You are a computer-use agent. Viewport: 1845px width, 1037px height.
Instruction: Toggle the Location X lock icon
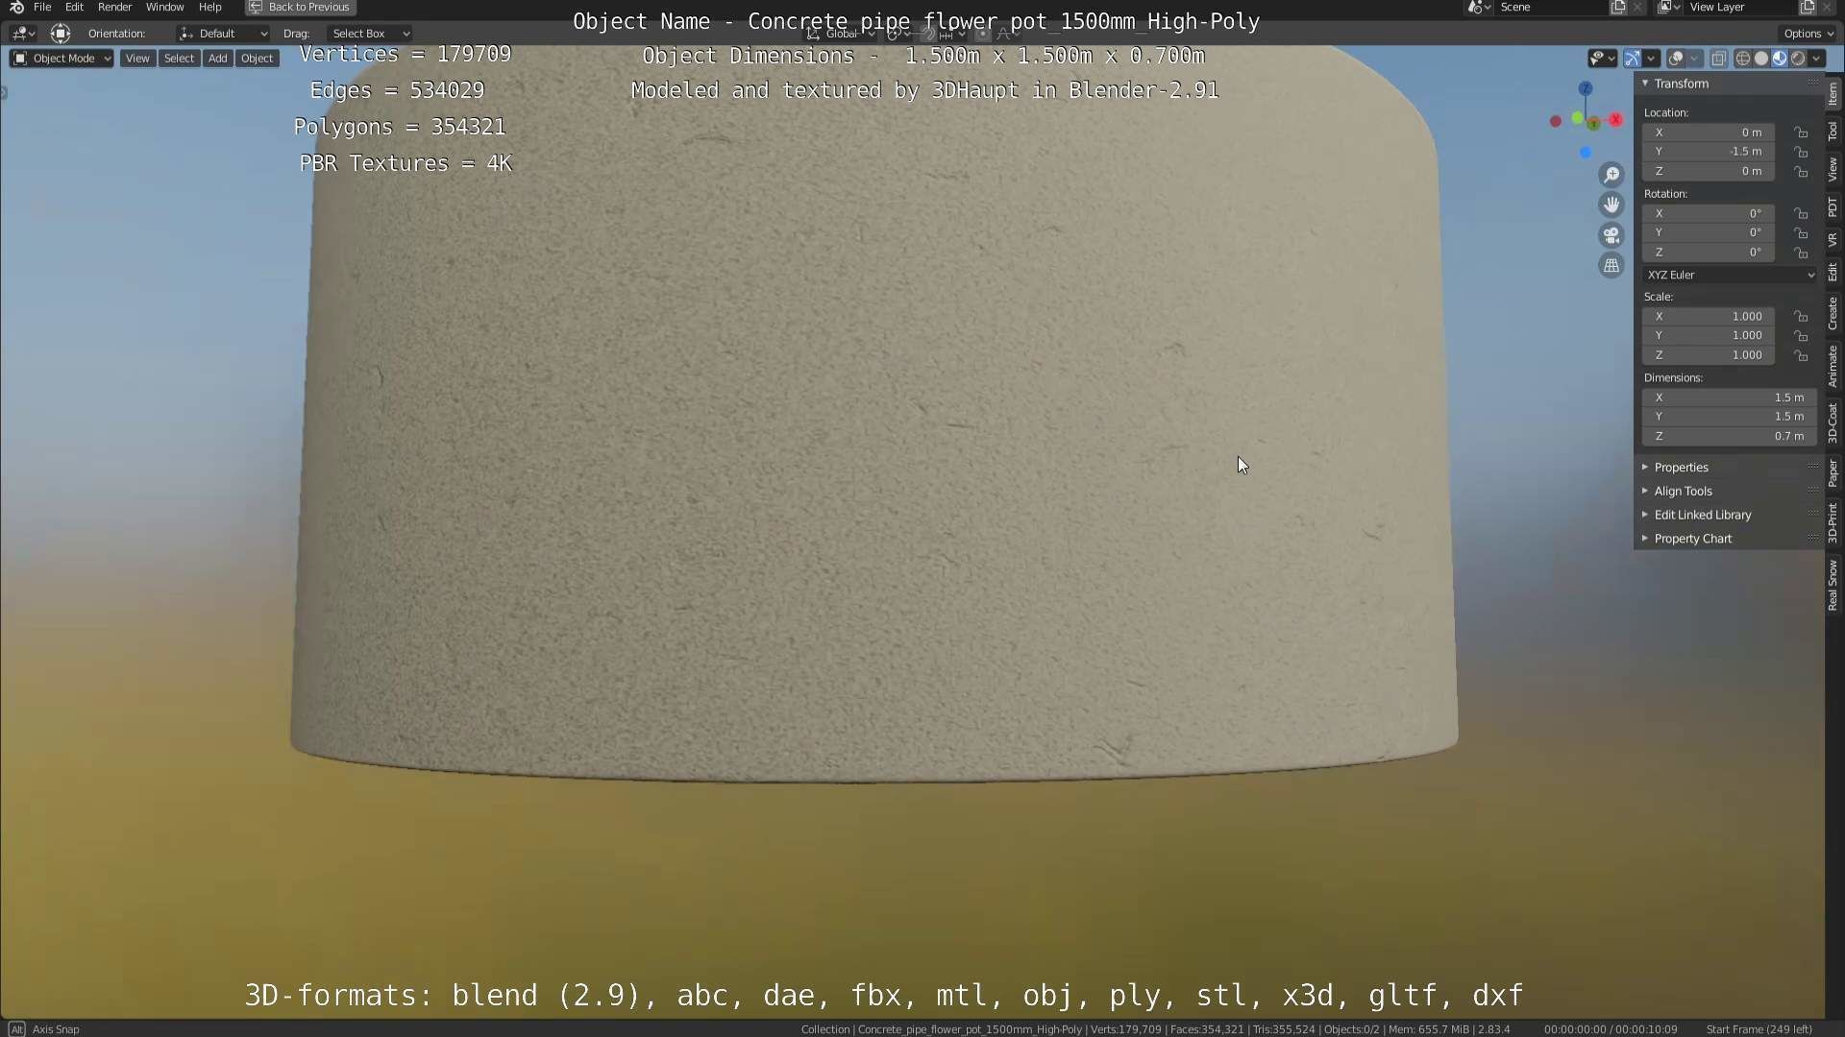(x=1801, y=133)
